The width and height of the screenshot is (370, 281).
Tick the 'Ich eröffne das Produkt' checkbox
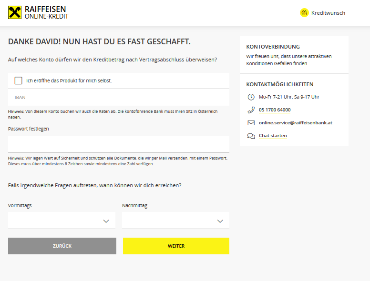click(19, 80)
